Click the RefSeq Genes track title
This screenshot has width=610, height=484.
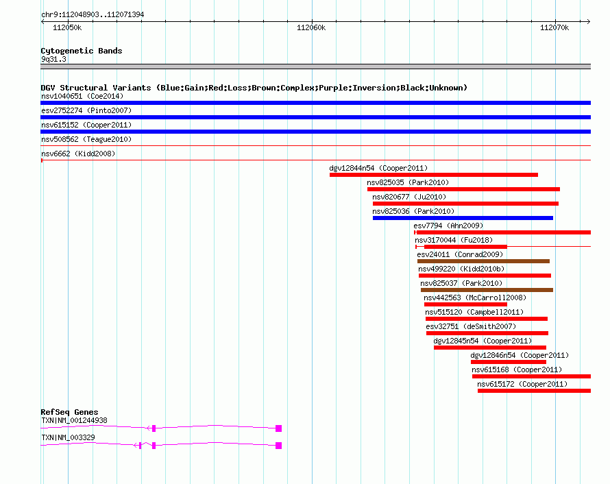tap(69, 412)
